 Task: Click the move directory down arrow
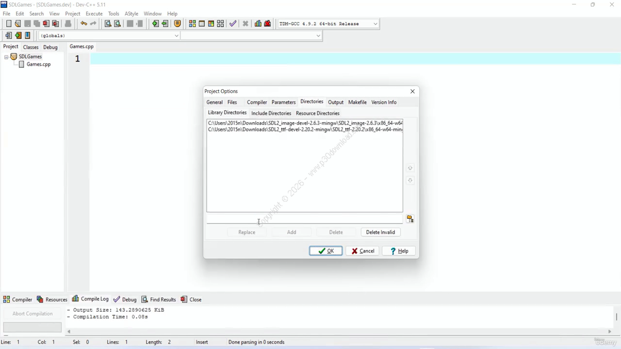[x=410, y=180]
